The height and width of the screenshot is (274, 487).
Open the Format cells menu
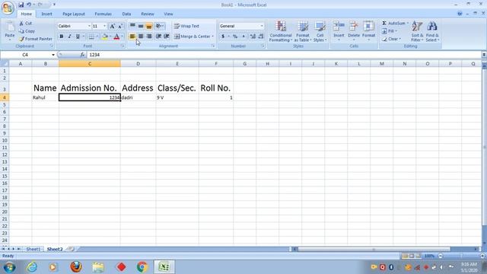[368, 31]
